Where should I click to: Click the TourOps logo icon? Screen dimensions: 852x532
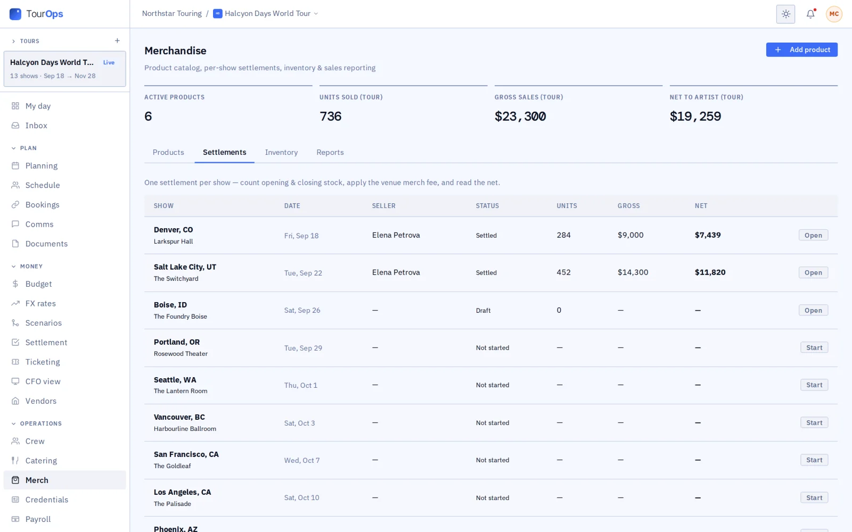(15, 14)
